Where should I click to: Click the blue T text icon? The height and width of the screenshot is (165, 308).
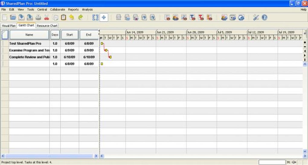pos(193,17)
